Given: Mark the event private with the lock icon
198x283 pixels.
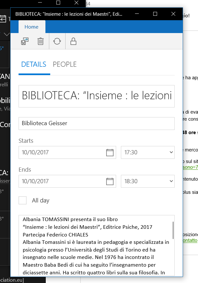Looking at the screenshot, I should point(73,41).
